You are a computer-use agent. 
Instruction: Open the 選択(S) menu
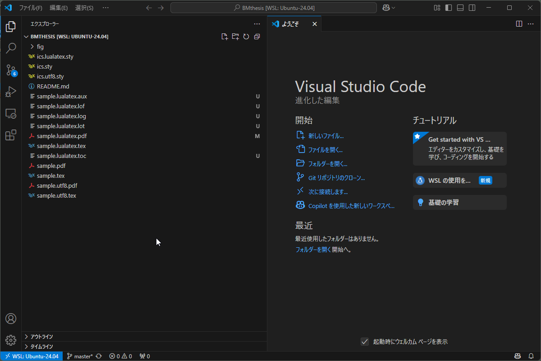coord(84,8)
